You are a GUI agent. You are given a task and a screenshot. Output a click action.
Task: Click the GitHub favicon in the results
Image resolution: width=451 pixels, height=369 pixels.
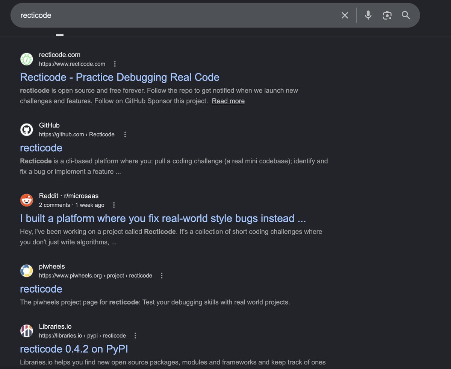click(27, 130)
